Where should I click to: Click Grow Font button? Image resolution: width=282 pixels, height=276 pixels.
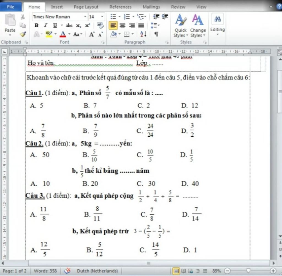click(x=92, y=34)
